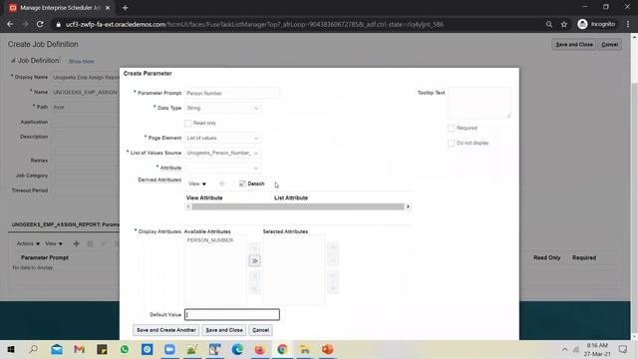The image size is (638, 359).
Task: Check the Do not display option
Action: [451, 144]
